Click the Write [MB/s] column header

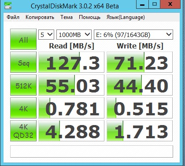(140, 46)
